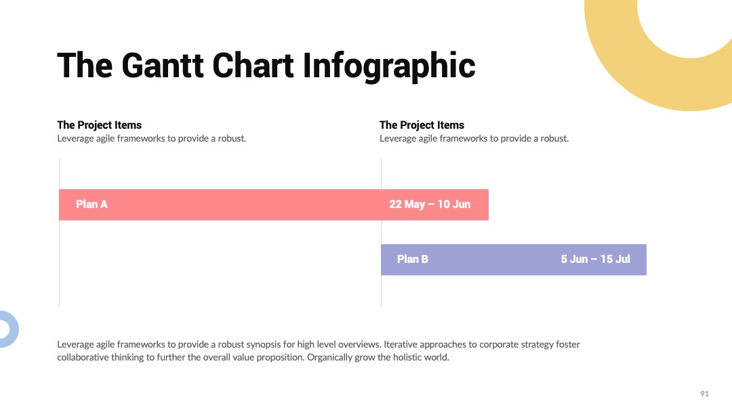Screen dimensions: 732x412
Task: Click second line of bottom paragraph
Action: pyautogui.click(x=253, y=357)
